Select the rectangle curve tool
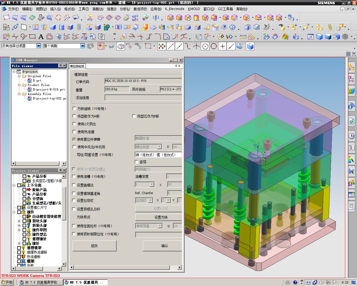 32,37
